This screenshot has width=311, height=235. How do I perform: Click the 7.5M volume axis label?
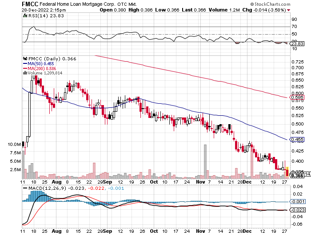click(16, 153)
